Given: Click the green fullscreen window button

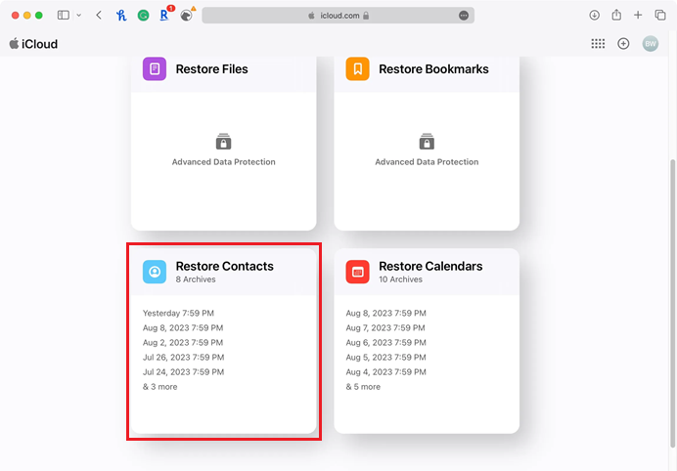Looking at the screenshot, I should [39, 15].
